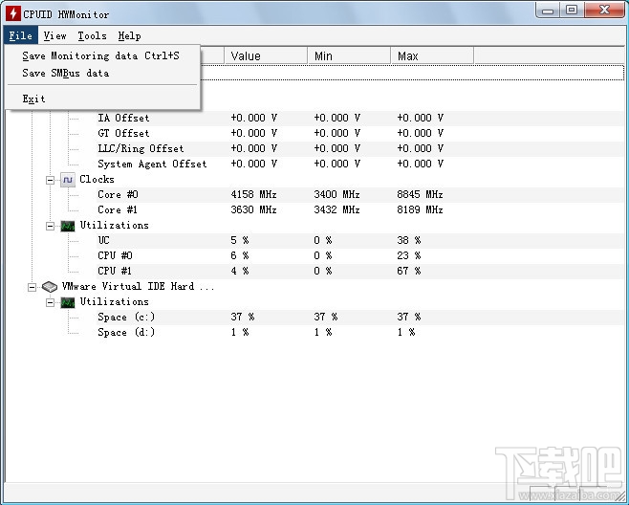
Task: Click the CPU Utilizations graph icon
Action: [68, 226]
